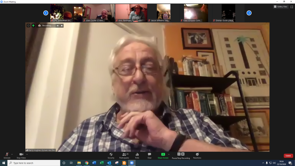295x166 pixels.
Task: Click the red Leave button
Action: 288,156
